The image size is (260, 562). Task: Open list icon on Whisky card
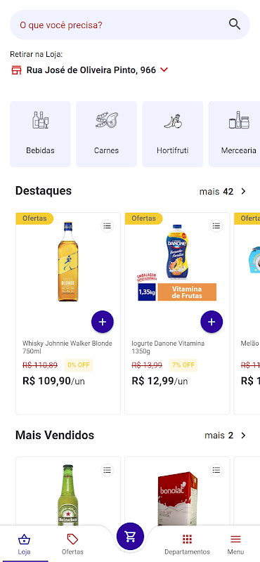click(107, 226)
